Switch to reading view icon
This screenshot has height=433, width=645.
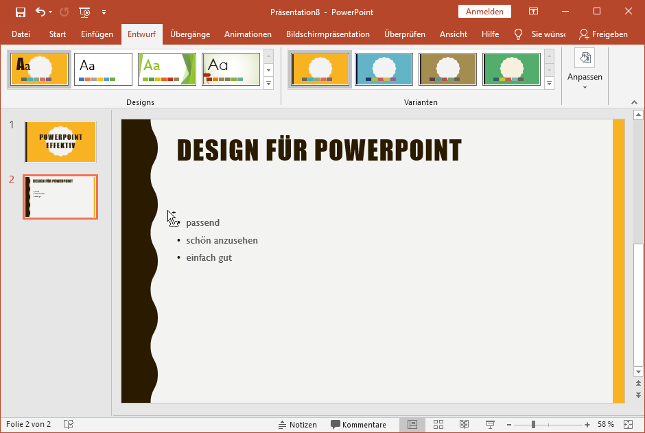464,424
